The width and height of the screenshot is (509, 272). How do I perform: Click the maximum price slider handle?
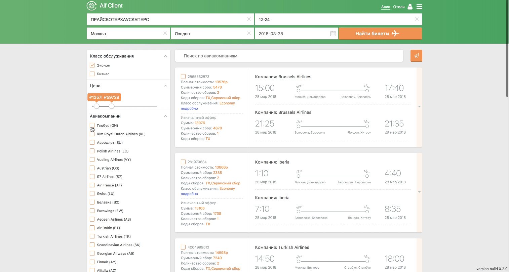pos(112,106)
